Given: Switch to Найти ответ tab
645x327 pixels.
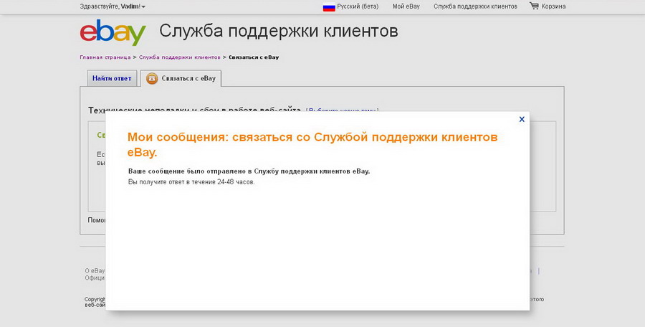Looking at the screenshot, I should 112,78.
